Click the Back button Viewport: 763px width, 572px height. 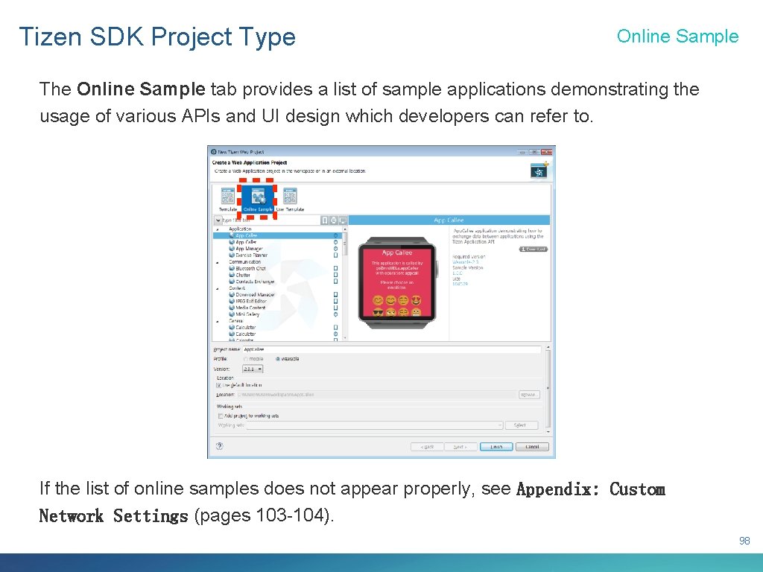pos(427,447)
